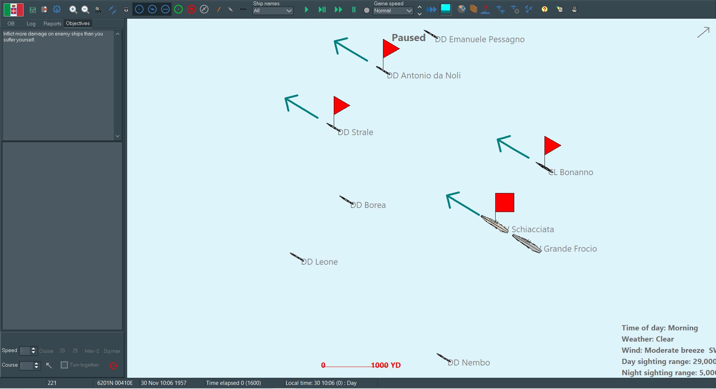716x389 pixels.
Task: Click the notes document icon
Action: [x=560, y=10]
